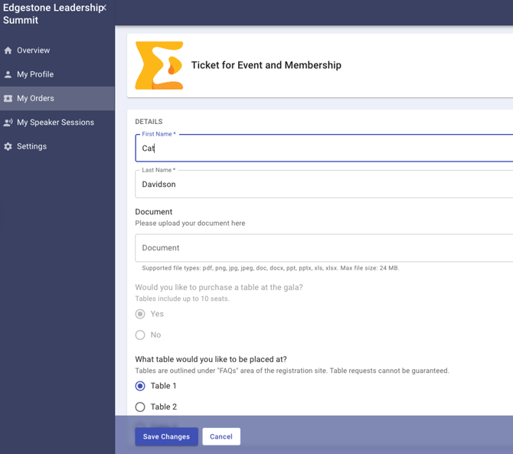The image size is (513, 454).
Task: Close the sidebar with the X icon
Action: tap(104, 8)
